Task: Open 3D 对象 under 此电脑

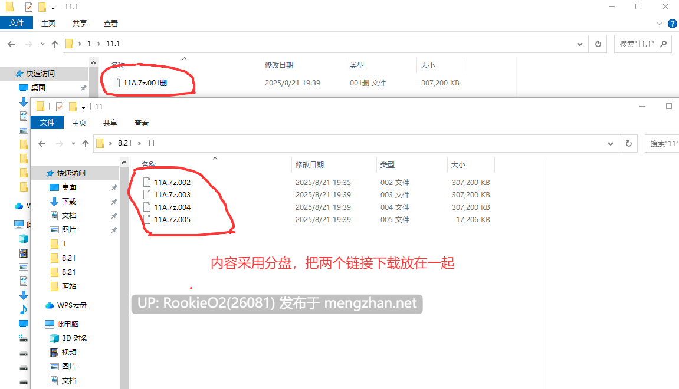Action: 75,338
